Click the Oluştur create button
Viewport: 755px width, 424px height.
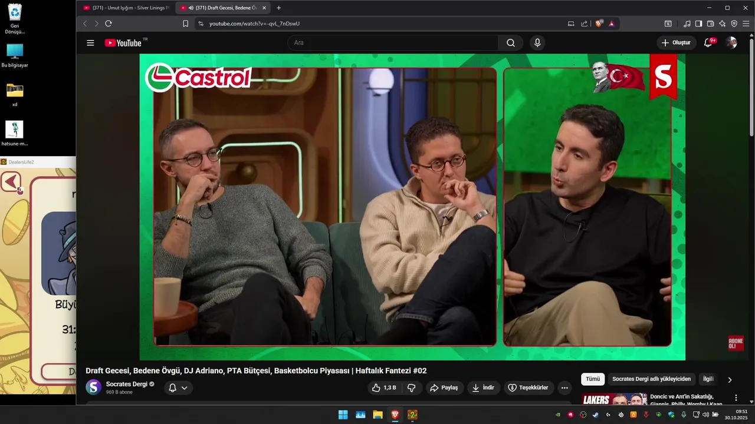676,42
